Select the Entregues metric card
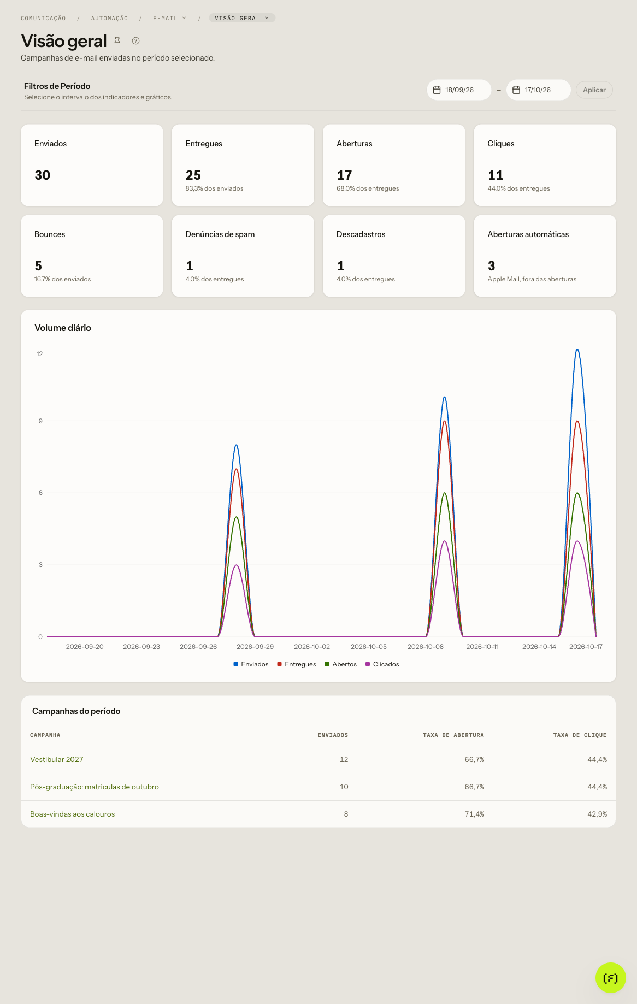The width and height of the screenshot is (637, 1004). click(243, 165)
